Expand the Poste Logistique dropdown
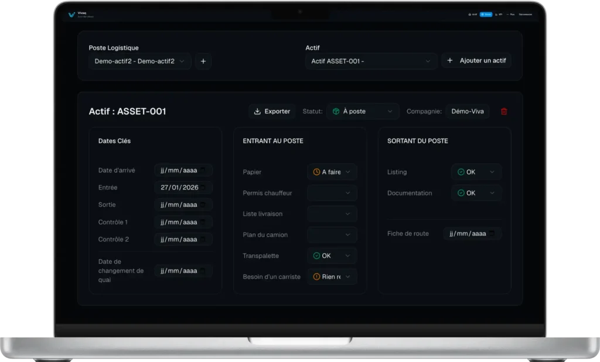600x362 pixels. (139, 61)
